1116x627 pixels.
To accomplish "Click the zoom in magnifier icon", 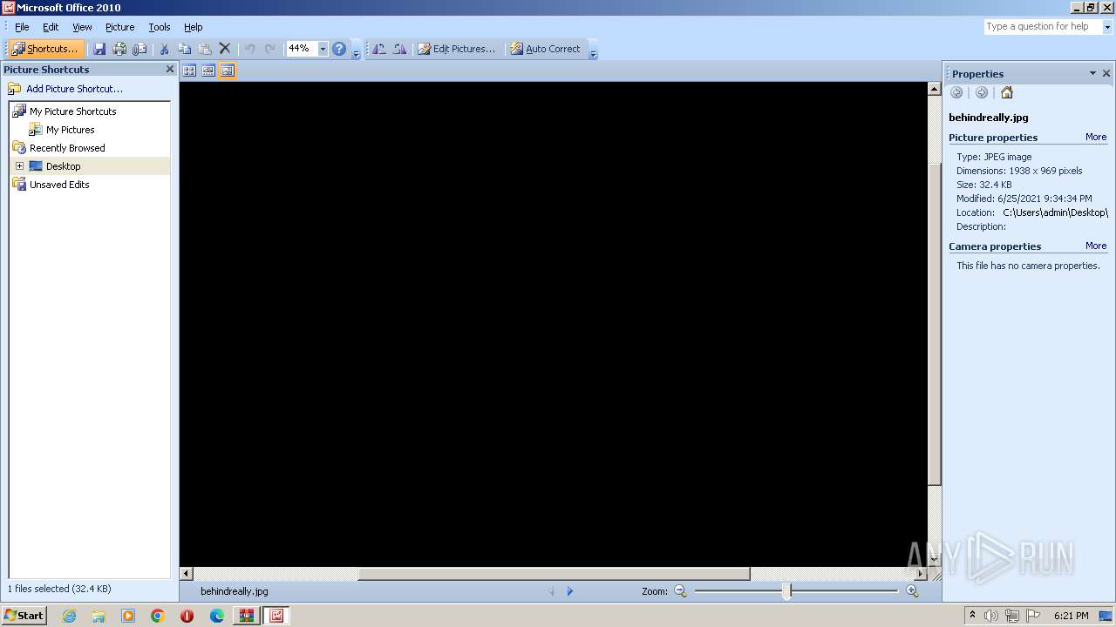I will [912, 591].
